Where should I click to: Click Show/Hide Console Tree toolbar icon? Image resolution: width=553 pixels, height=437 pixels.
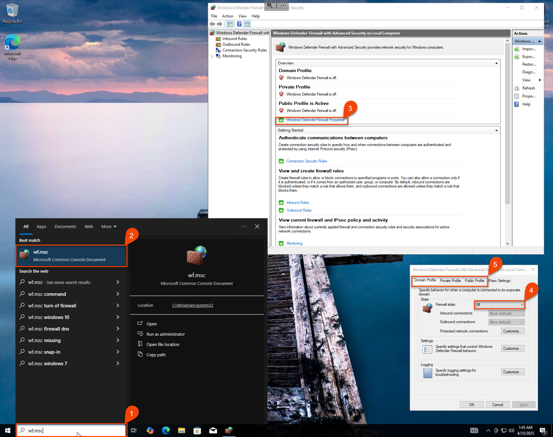(230, 24)
